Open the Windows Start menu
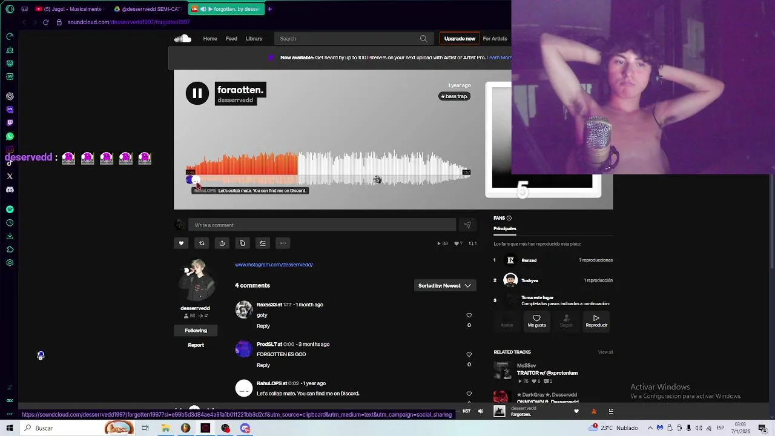This screenshot has width=775, height=436. 10,428
